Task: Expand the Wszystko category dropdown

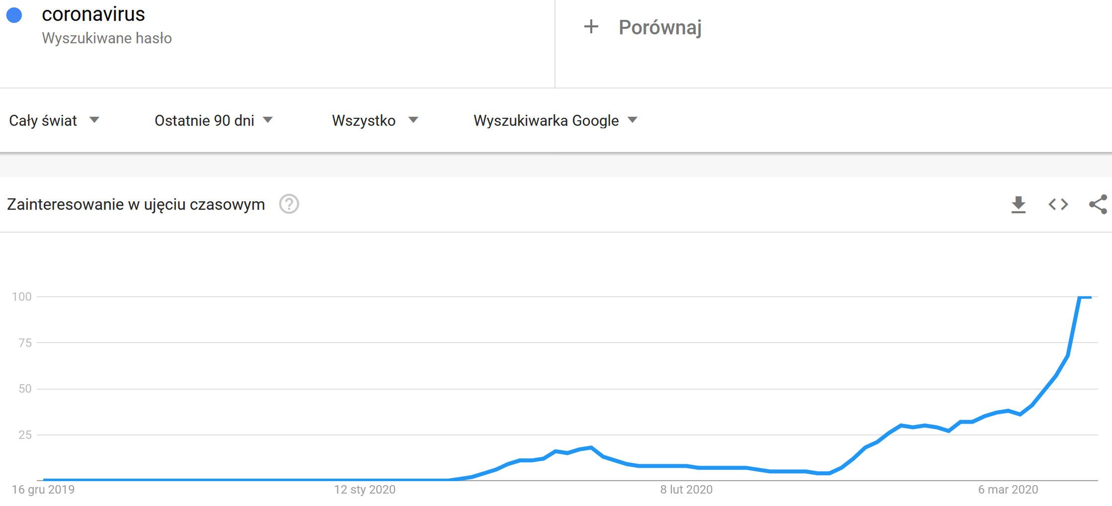Action: click(x=375, y=120)
